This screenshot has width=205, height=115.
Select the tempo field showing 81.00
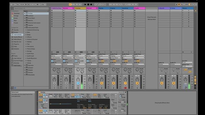coord(22,4)
